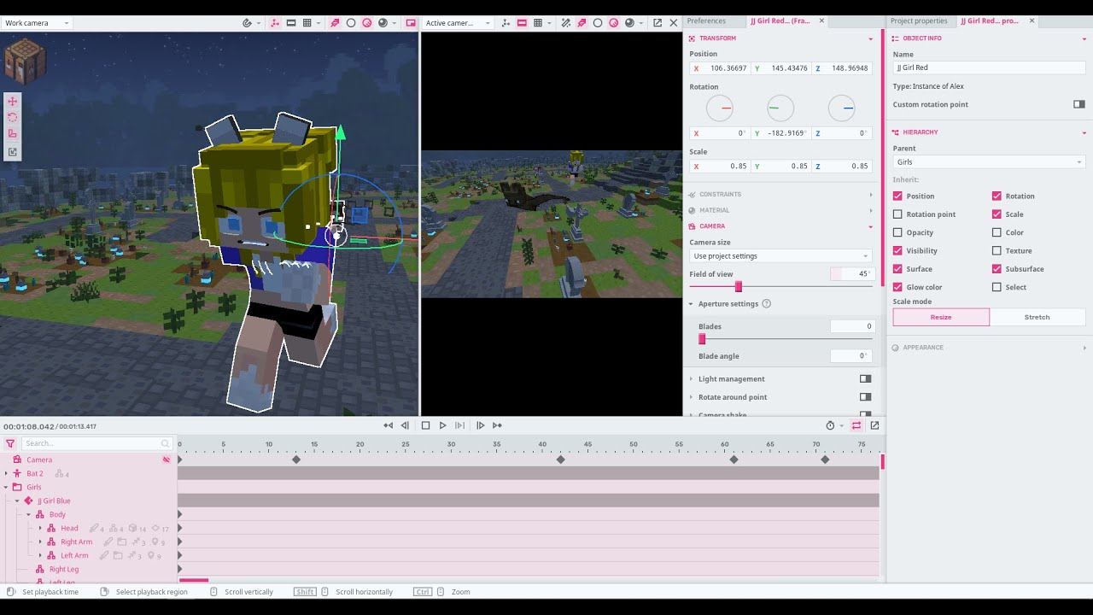The image size is (1093, 615).
Task: Pop out the timeline panel
Action: coord(874,425)
